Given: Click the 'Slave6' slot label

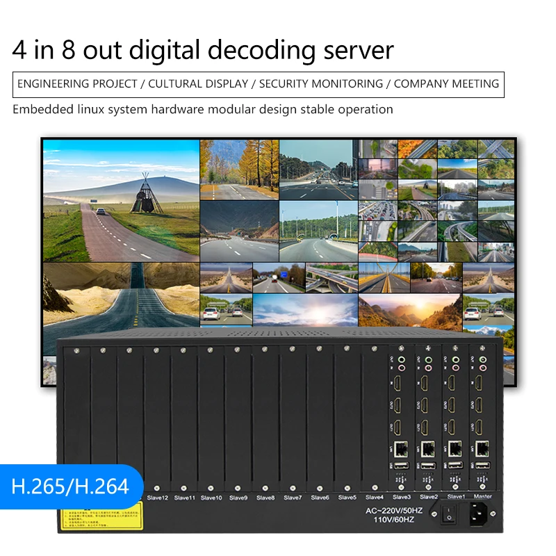Looking at the screenshot, I should coord(320,498).
